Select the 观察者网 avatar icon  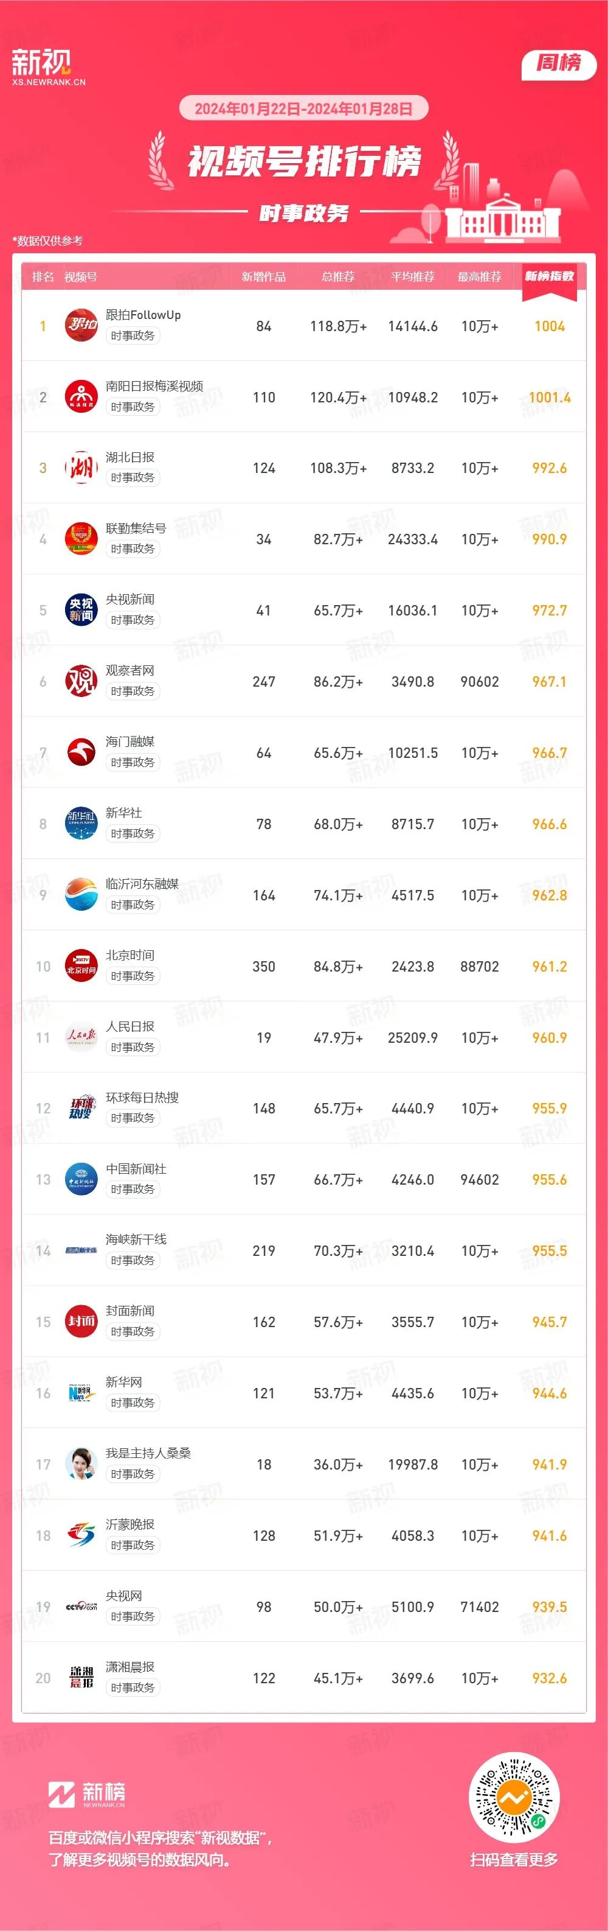(x=81, y=681)
